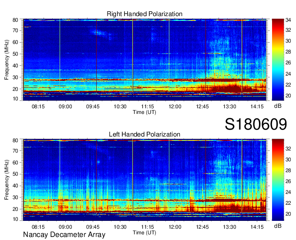Click the Right Handed panel's dB colorbar
The width and height of the screenshot is (296, 240).
(x=278, y=60)
